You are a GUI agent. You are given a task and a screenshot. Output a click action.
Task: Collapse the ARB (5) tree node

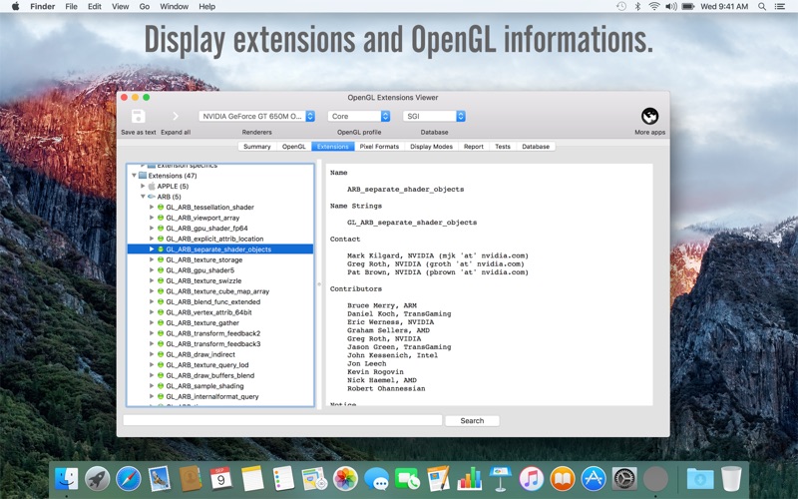[x=143, y=197]
